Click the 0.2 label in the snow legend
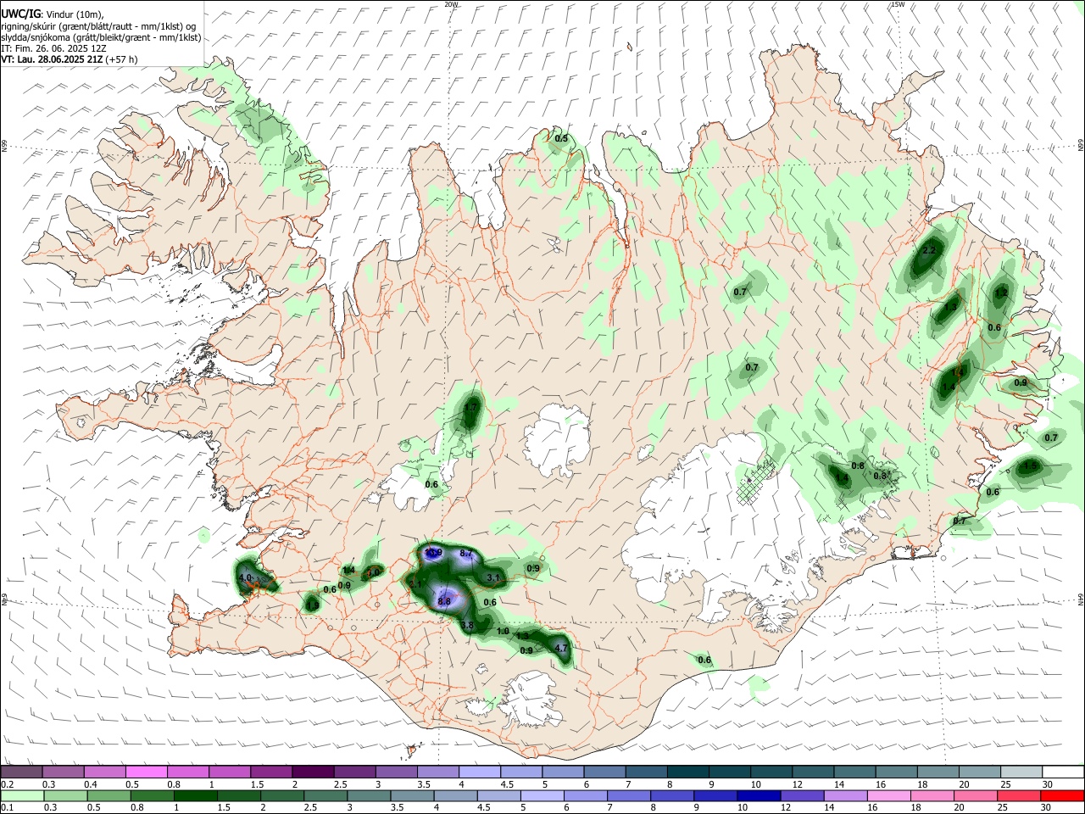1085x814 pixels. coord(7,784)
